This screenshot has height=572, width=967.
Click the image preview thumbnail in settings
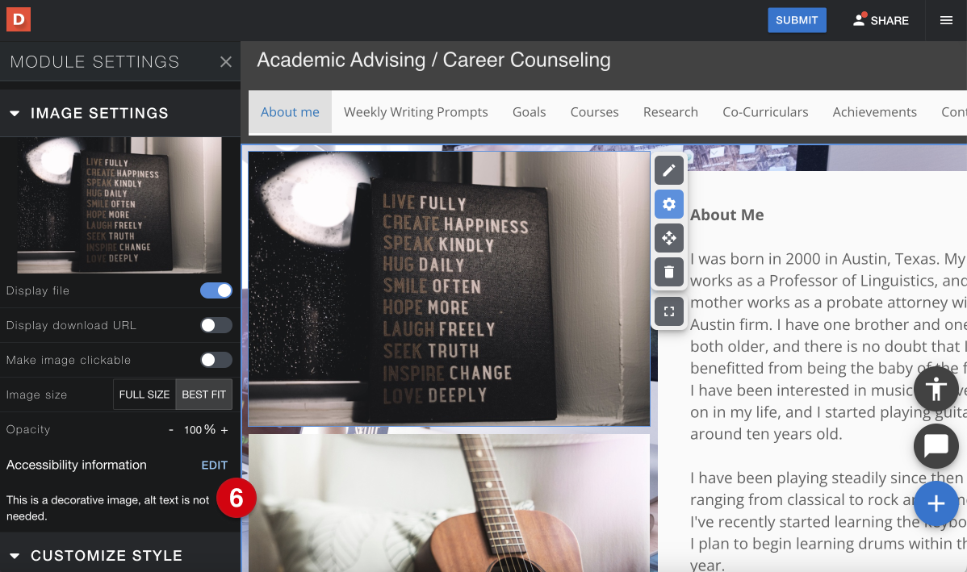119,205
